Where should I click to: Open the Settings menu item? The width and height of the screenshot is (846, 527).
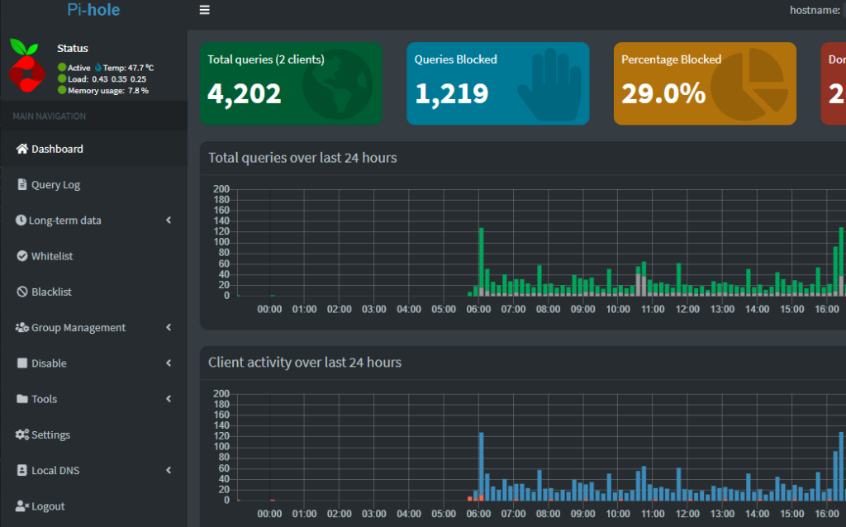50,434
